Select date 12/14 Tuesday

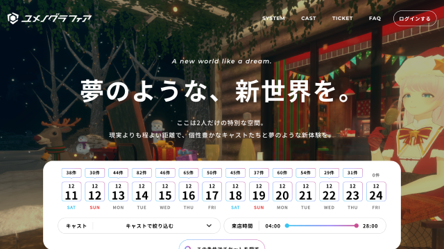tap(142, 192)
